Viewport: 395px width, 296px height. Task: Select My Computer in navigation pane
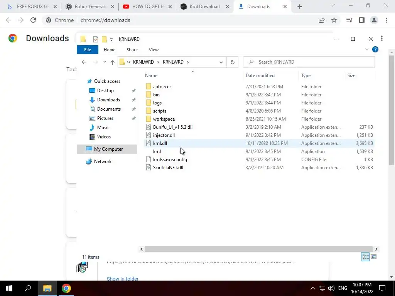click(x=107, y=149)
